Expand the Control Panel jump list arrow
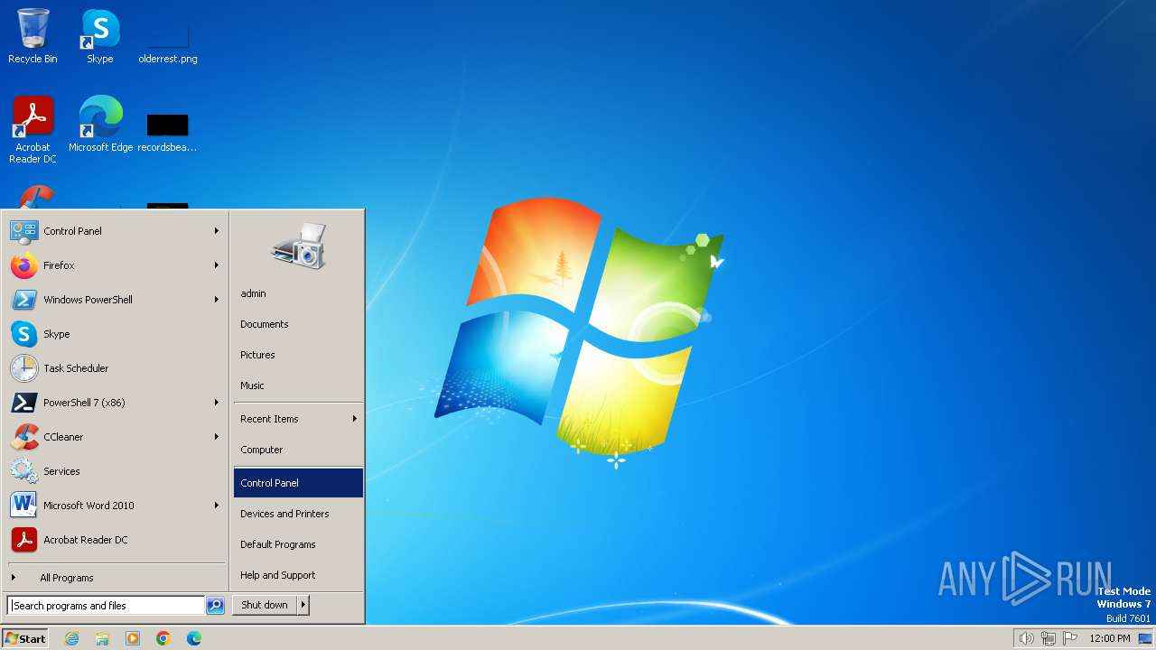Screen dimensions: 1156x650 click(x=217, y=231)
